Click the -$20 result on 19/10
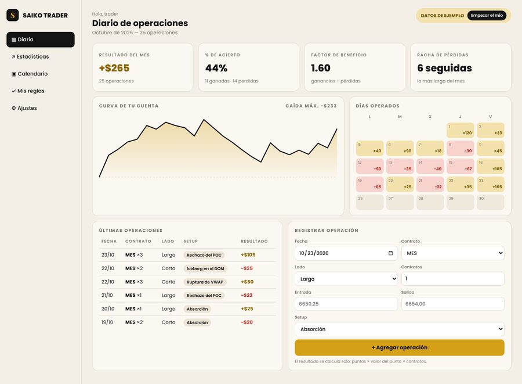Screen dimensions: 522x384 (246, 322)
